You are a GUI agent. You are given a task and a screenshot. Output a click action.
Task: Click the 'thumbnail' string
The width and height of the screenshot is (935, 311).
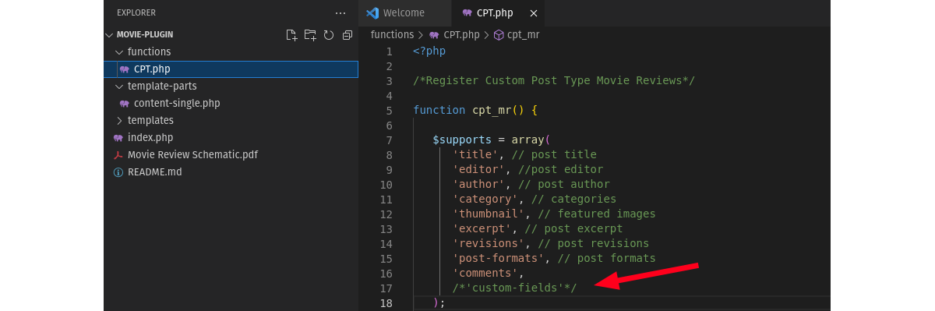(x=489, y=214)
